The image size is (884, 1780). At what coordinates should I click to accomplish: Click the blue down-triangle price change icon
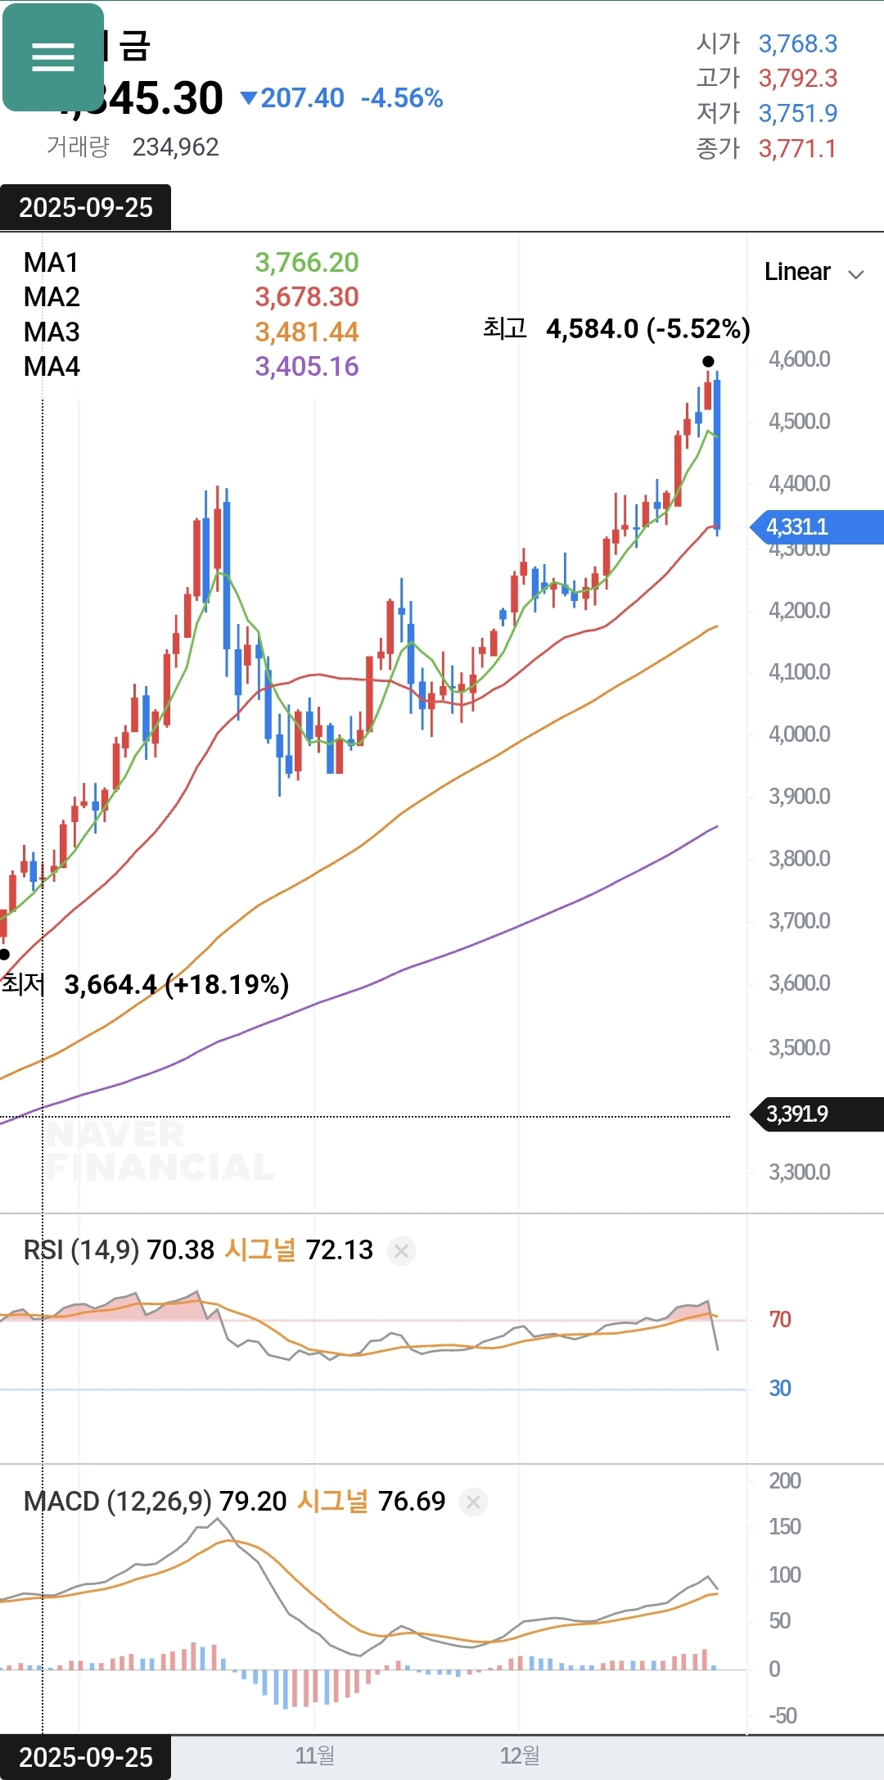click(249, 98)
